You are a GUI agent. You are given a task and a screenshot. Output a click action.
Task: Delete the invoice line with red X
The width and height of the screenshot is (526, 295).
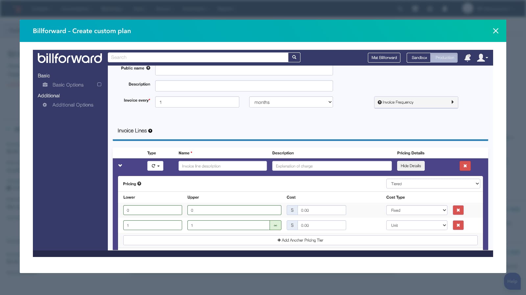click(465, 166)
